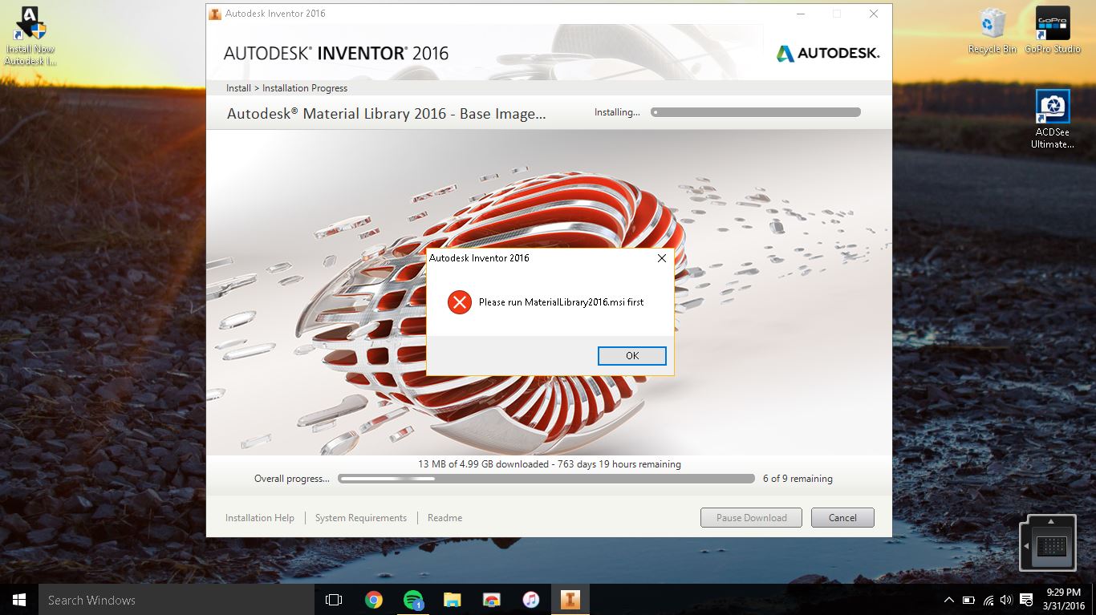Viewport: 1096px width, 615px height.
Task: Open the Chrome-colored pinned app beside File Explorer
Action: (491, 600)
